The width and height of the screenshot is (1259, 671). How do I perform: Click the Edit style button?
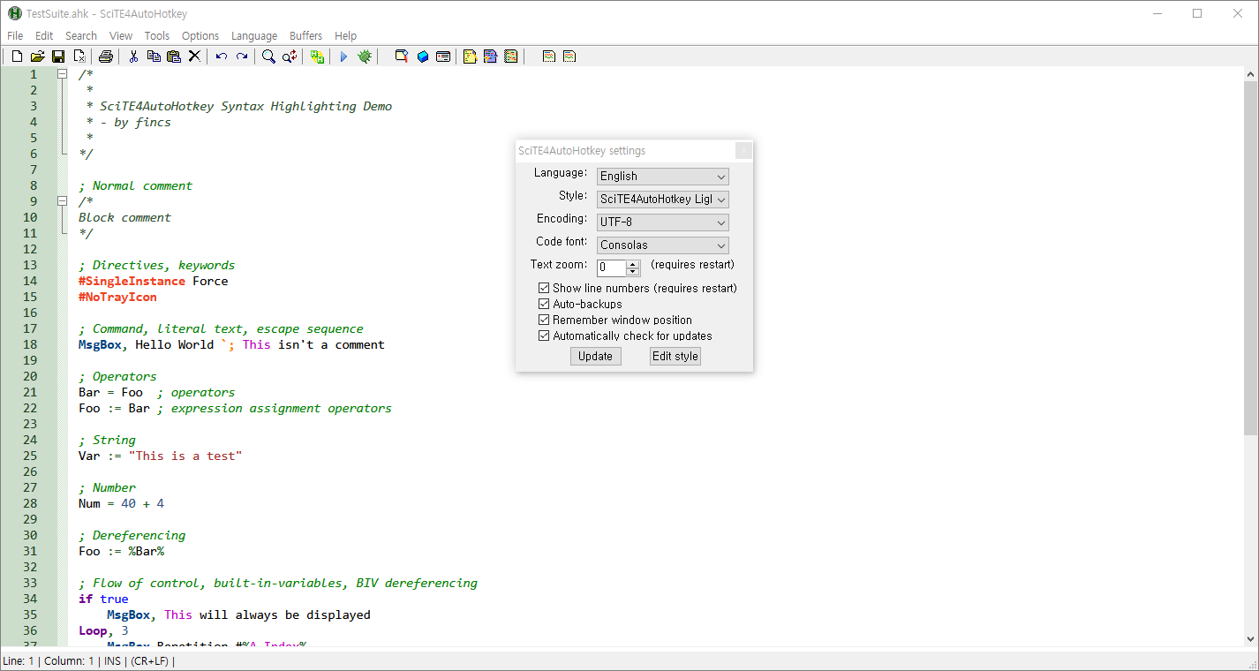click(x=675, y=357)
